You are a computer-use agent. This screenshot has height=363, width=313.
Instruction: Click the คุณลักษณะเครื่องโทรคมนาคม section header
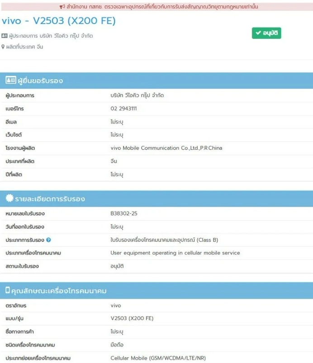(x=156, y=291)
